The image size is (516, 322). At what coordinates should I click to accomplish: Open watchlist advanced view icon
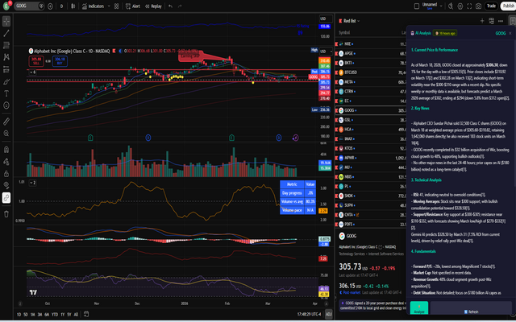click(x=491, y=21)
